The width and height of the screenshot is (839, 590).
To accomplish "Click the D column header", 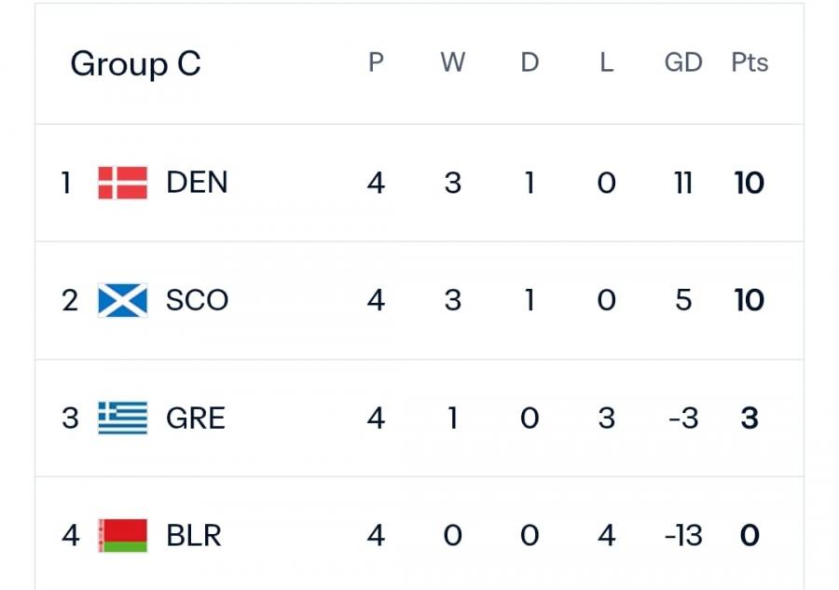I will click(530, 62).
